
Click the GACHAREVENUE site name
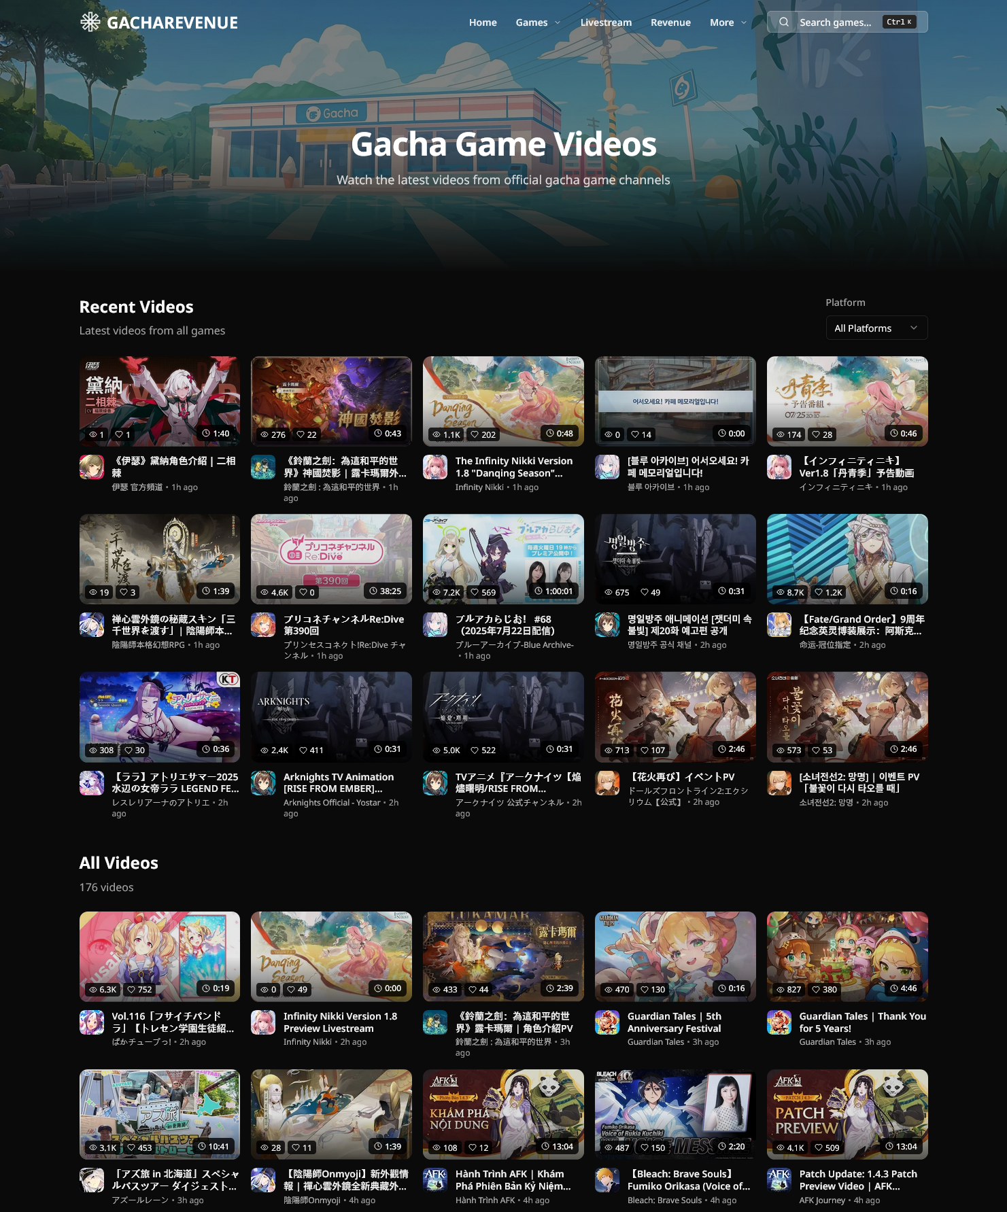(173, 22)
